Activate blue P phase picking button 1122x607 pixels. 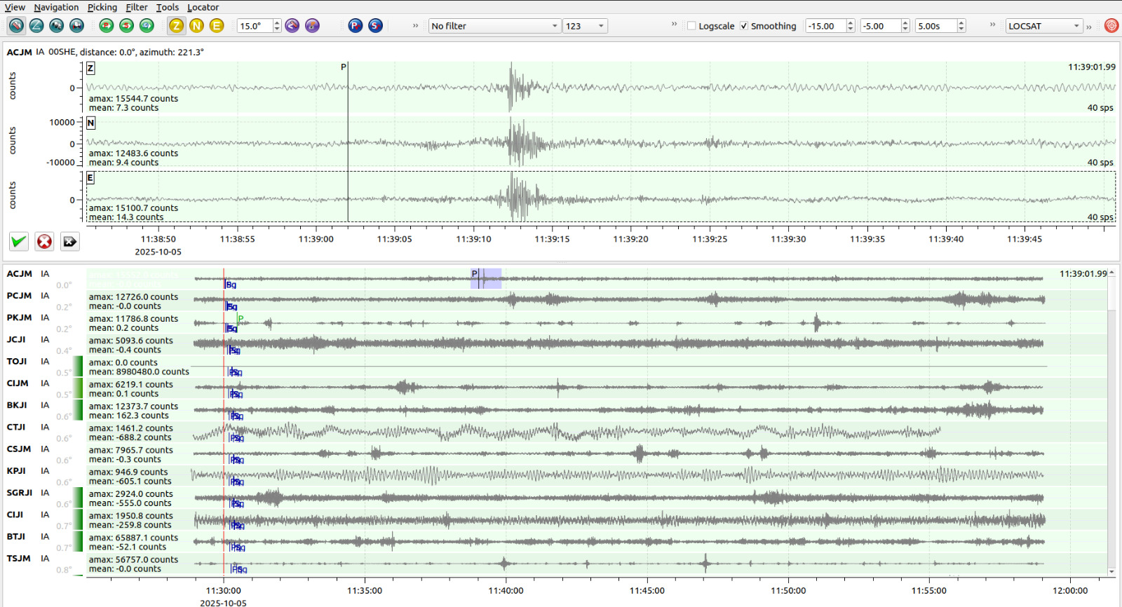(x=356, y=26)
